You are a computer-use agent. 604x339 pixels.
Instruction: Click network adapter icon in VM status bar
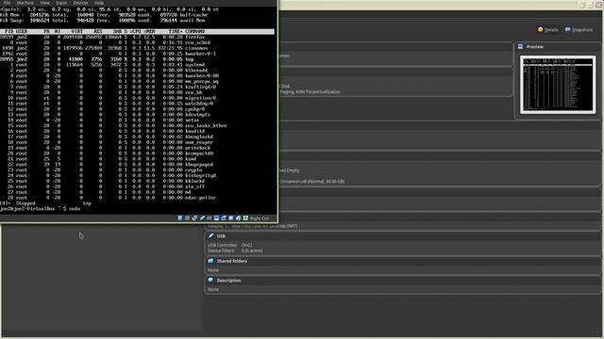tap(194, 218)
